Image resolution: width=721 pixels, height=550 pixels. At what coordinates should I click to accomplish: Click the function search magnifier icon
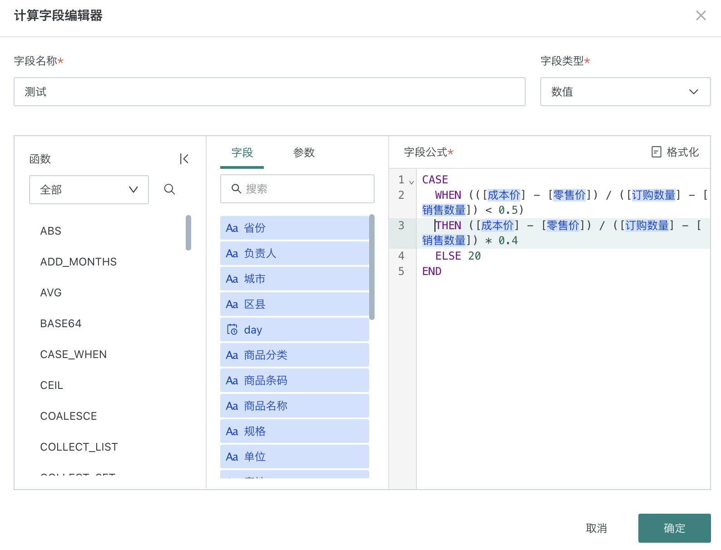[169, 189]
